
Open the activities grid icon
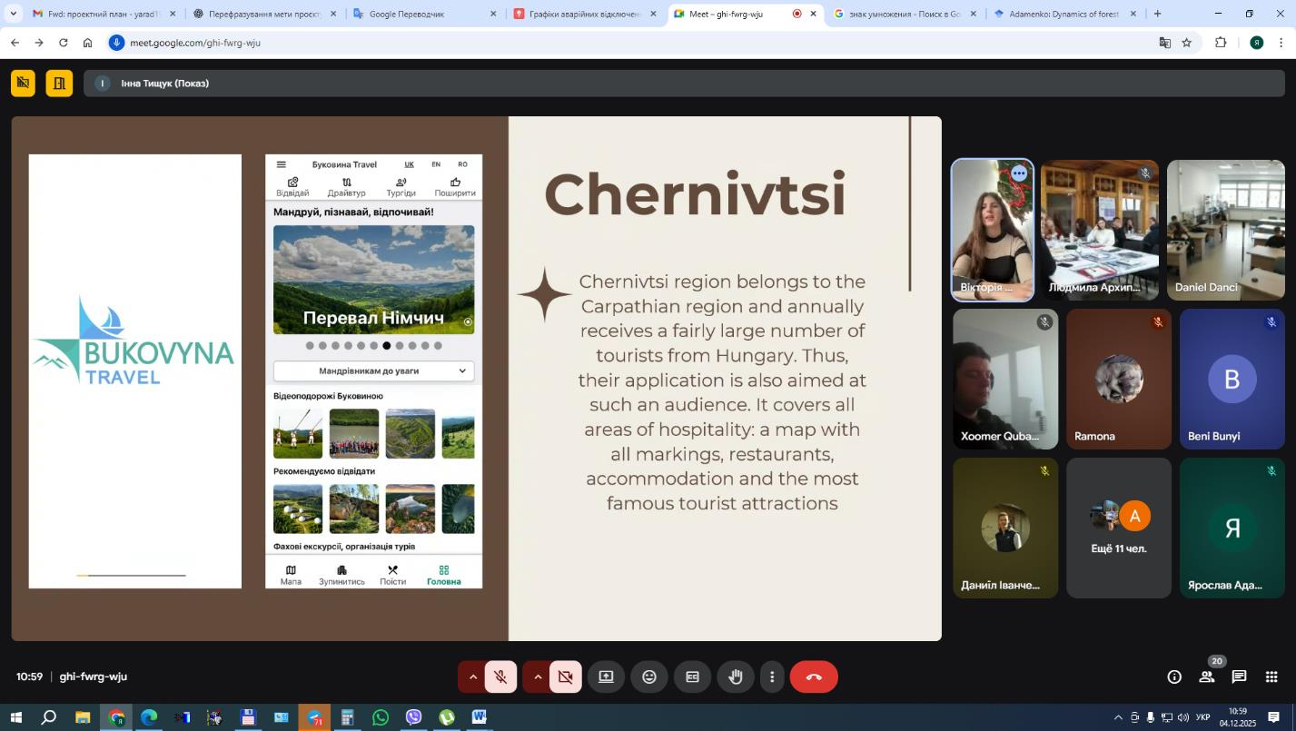click(x=1271, y=677)
